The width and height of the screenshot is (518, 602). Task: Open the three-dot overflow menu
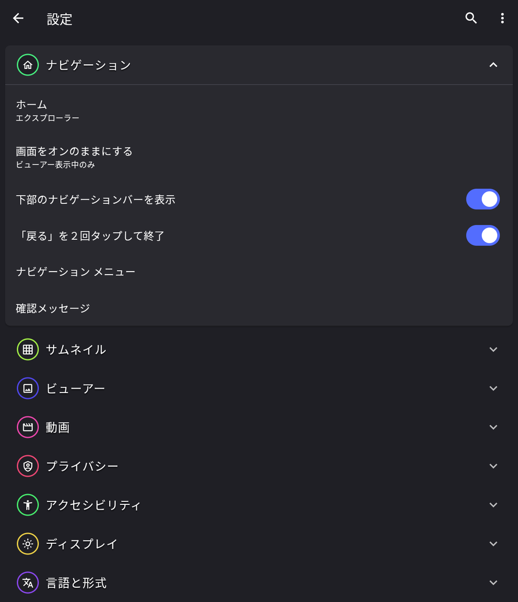(502, 19)
